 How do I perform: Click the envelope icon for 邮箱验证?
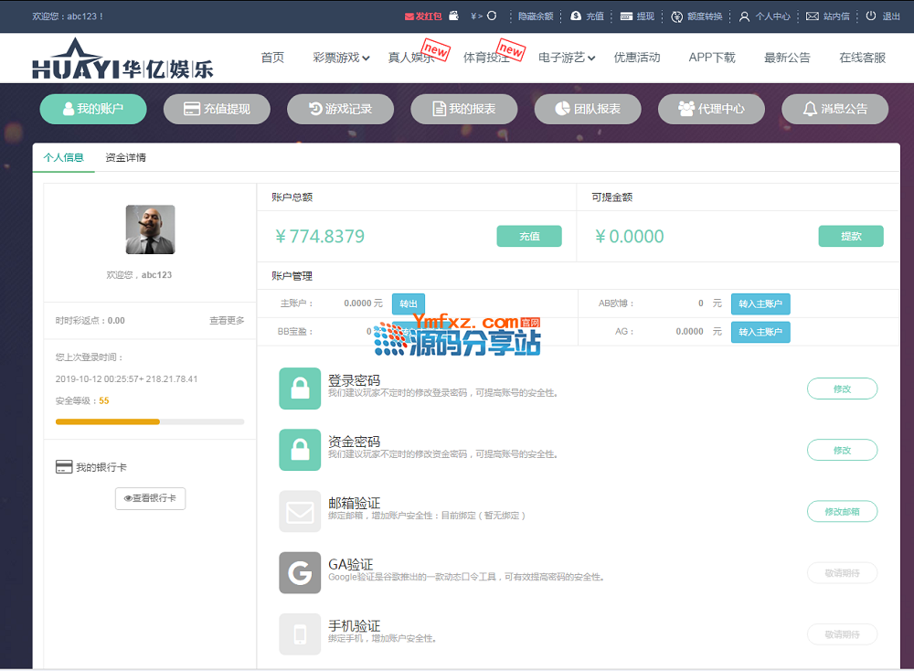click(300, 511)
